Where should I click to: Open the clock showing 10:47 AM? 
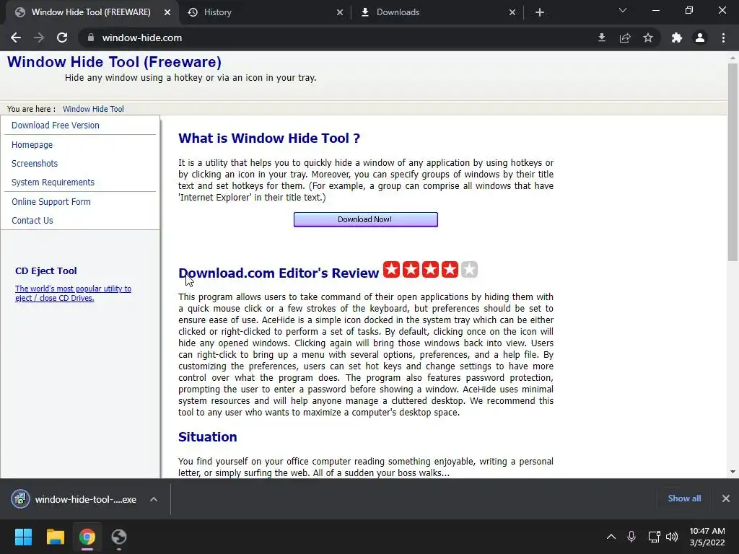pos(707,537)
